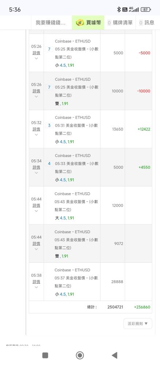Click the number 3 result badge
The height and width of the screenshot is (365, 160).
pyautogui.click(x=49, y=126)
